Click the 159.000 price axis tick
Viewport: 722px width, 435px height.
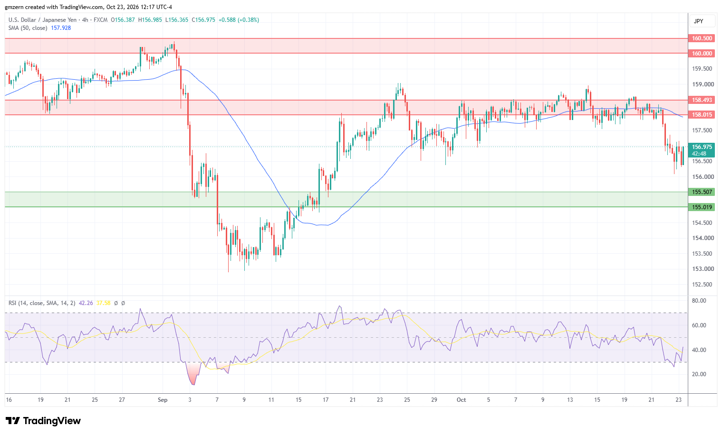tap(702, 84)
